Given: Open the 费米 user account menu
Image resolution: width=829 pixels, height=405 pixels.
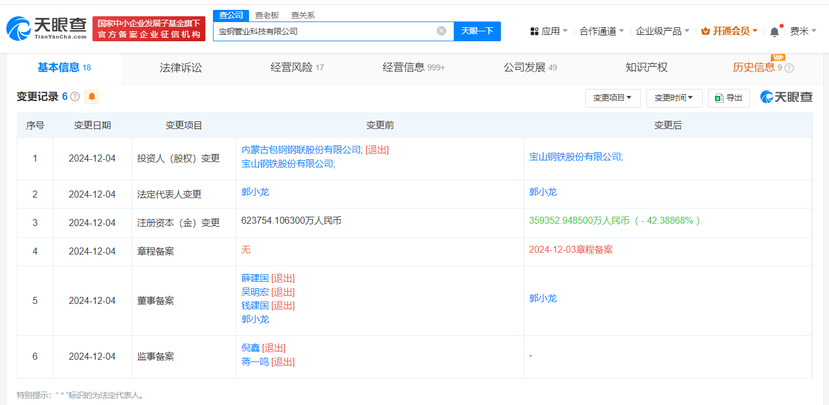Looking at the screenshot, I should 803,31.
